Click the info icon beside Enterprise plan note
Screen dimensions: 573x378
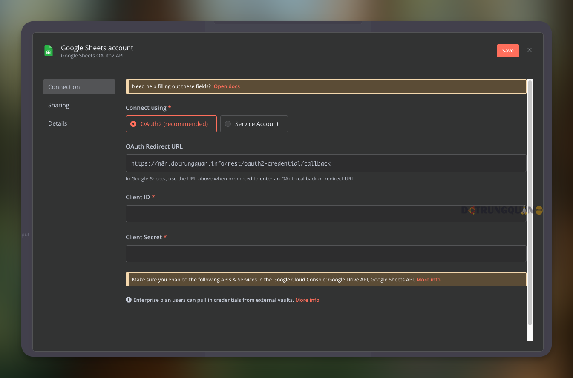[x=129, y=300]
